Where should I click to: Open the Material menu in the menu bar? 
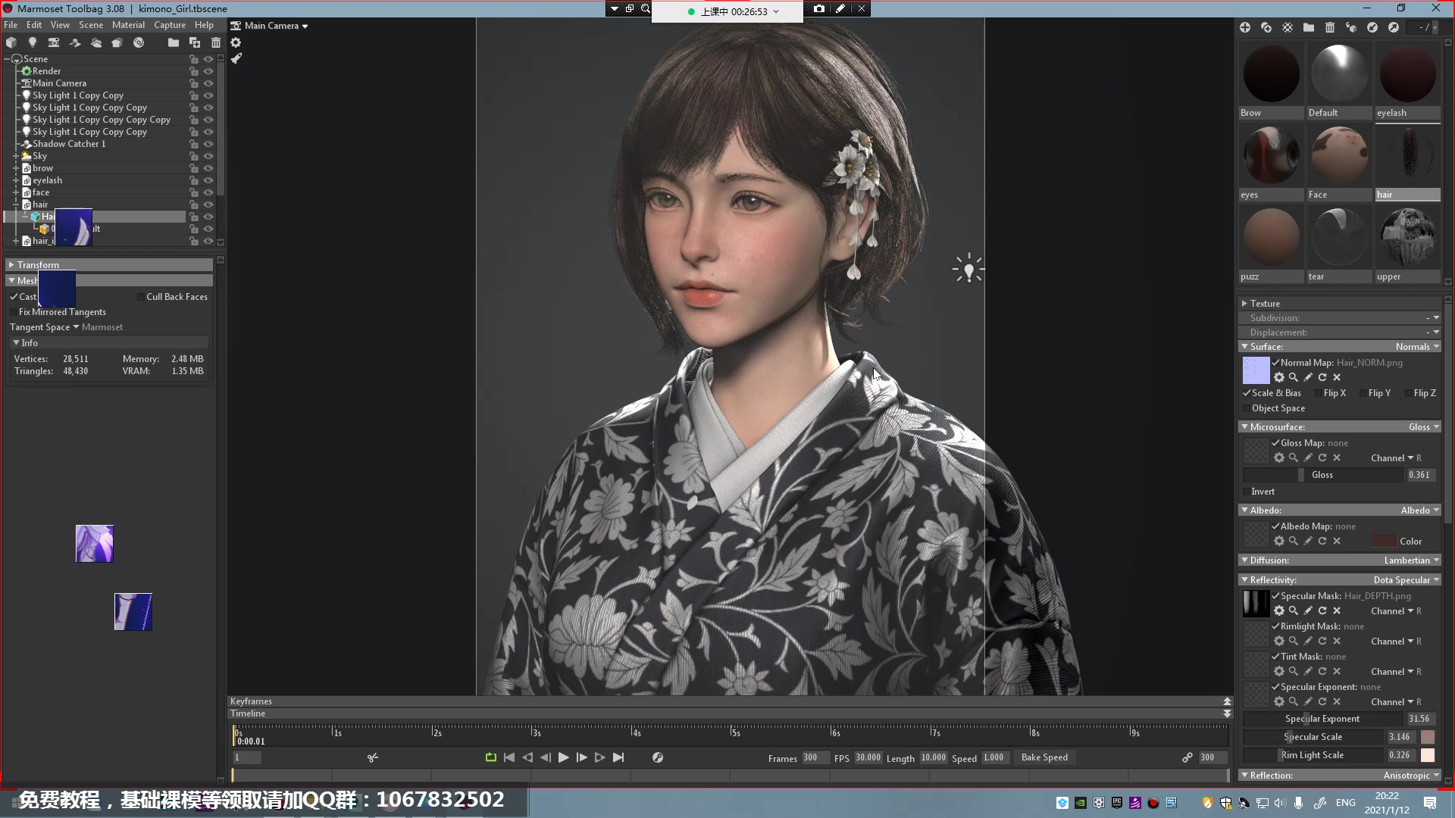point(127,25)
